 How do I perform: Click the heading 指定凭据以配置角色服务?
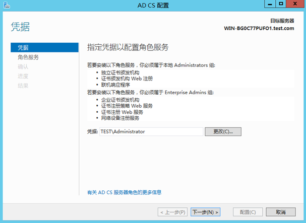128,47
